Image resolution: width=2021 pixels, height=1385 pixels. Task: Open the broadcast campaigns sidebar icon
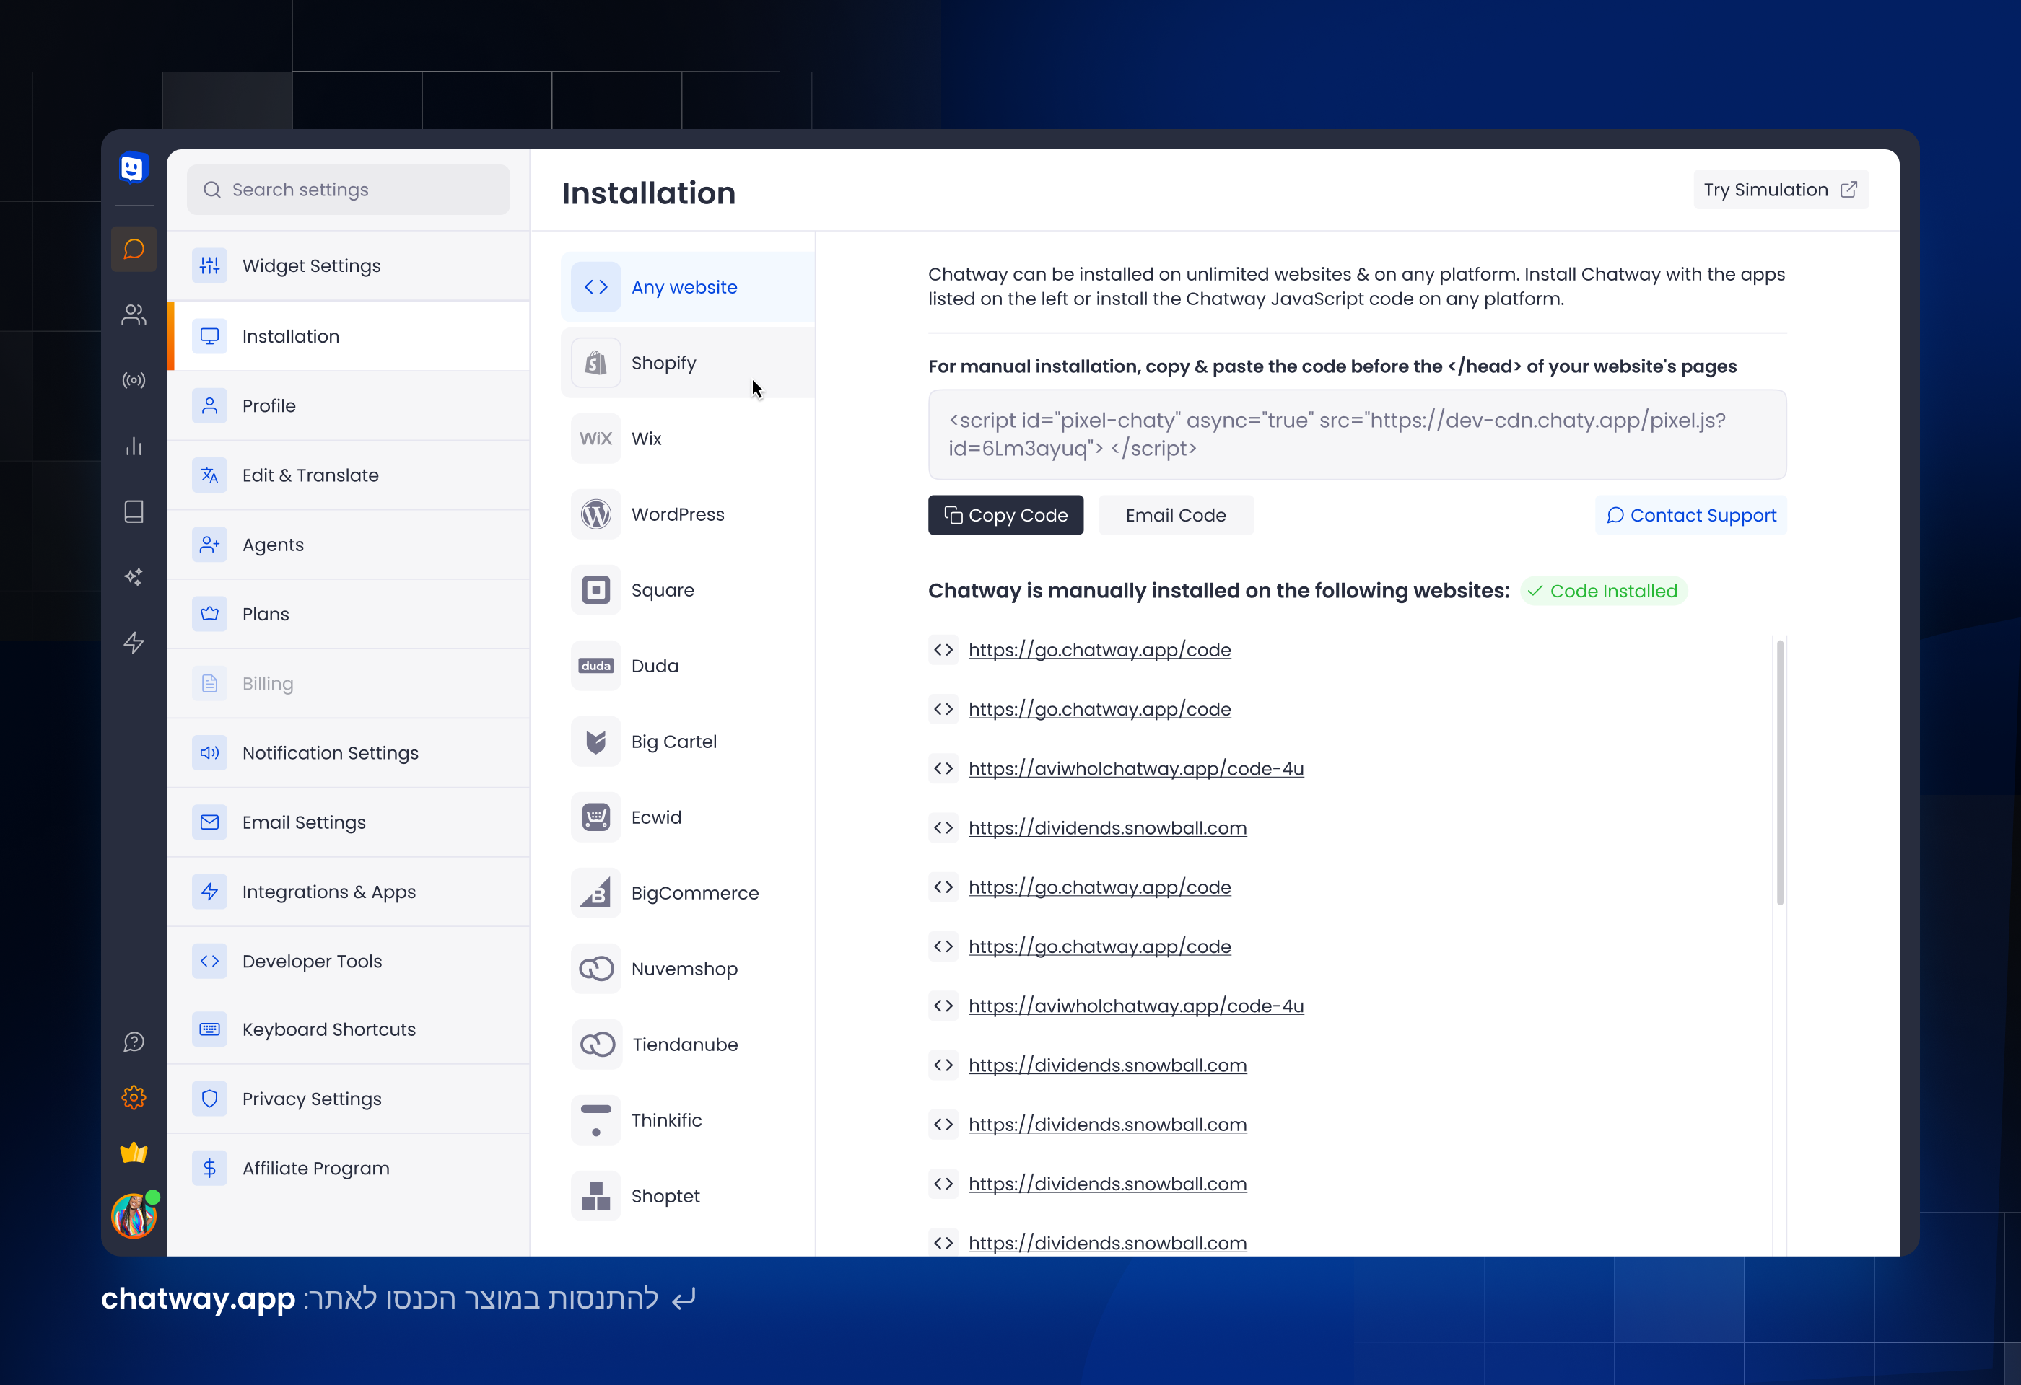tap(133, 379)
